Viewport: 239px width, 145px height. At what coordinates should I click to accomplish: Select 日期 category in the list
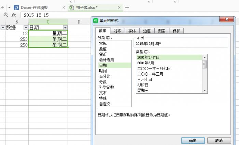coord(115,66)
